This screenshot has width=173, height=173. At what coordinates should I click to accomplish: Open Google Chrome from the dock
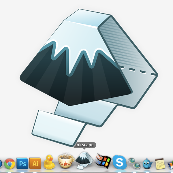pos(10,164)
